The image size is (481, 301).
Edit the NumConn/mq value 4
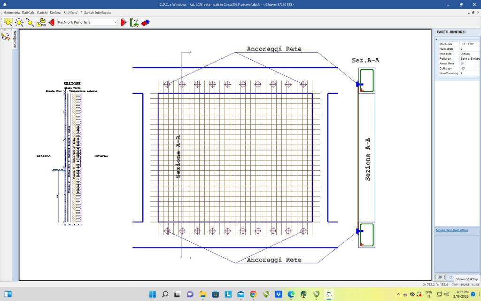coord(469,73)
